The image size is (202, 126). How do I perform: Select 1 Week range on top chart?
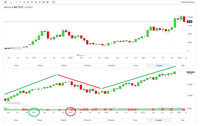coord(40,65)
